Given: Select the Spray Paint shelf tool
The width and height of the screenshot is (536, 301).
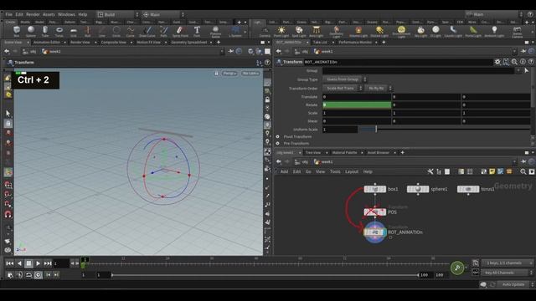Looking at the screenshot, I should pos(180,32).
